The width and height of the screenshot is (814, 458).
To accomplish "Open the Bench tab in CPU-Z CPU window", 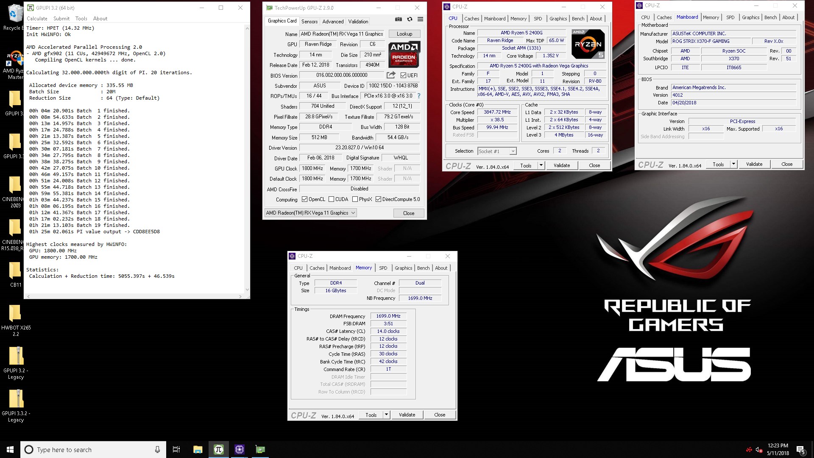I will [x=578, y=19].
